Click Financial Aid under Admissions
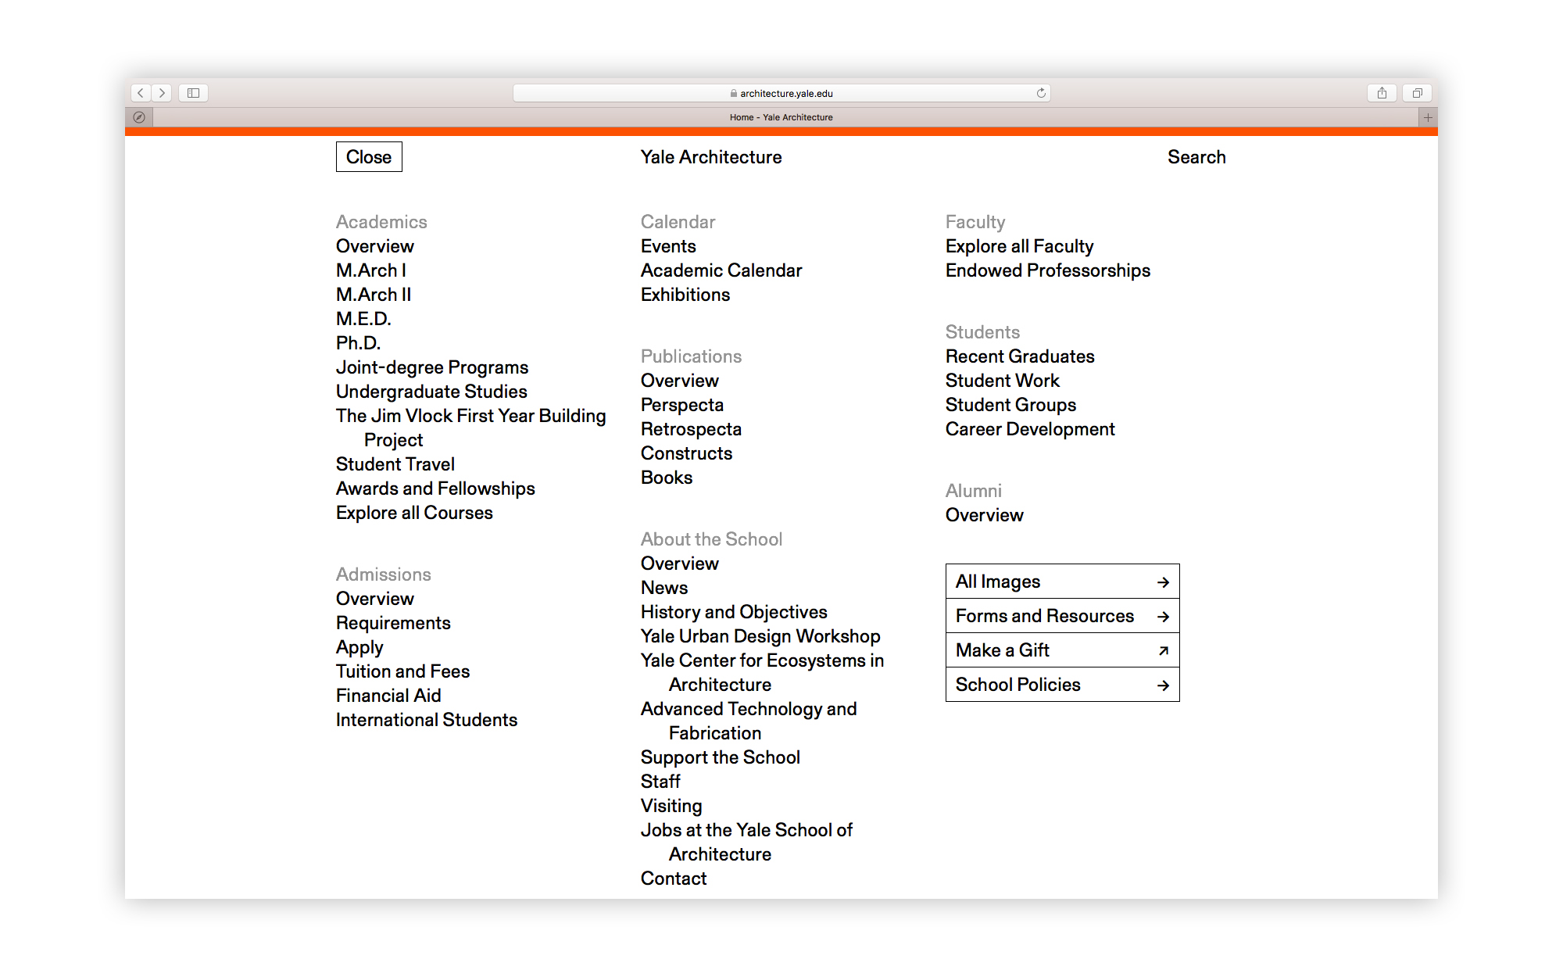 coord(388,696)
